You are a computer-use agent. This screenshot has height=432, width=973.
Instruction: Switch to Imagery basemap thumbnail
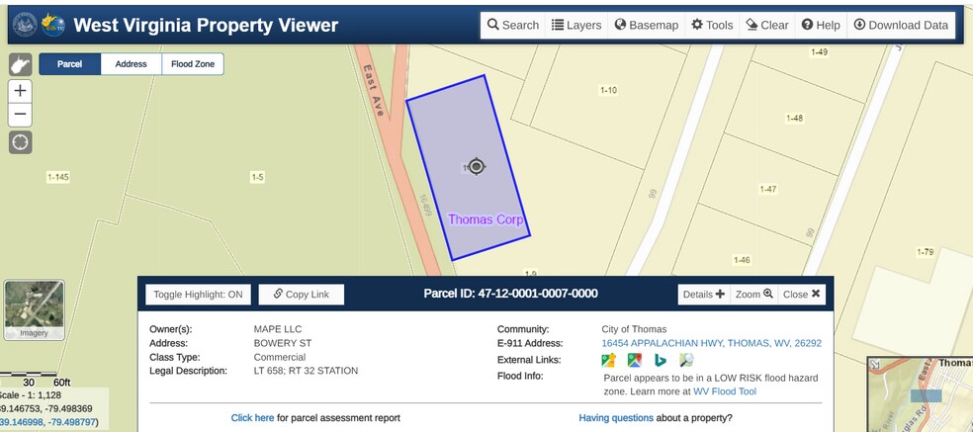34,308
